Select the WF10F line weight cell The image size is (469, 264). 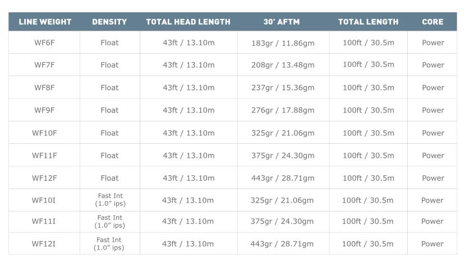pyautogui.click(x=45, y=133)
